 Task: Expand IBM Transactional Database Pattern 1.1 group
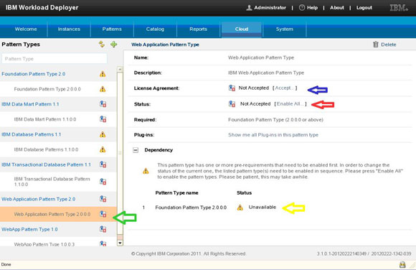pos(46,164)
